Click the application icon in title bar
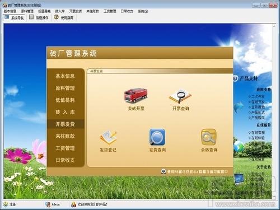The height and width of the screenshot is (210, 280). pyautogui.click(x=5, y=5)
